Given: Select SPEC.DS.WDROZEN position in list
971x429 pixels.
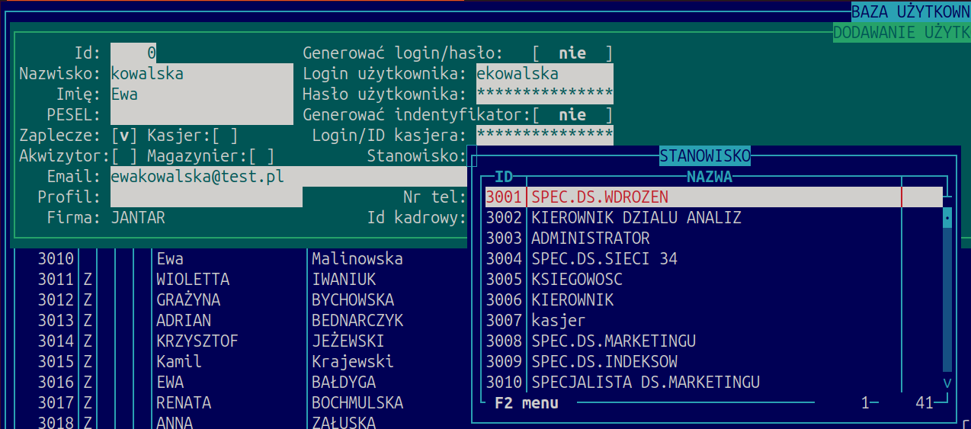Looking at the screenshot, I should pyautogui.click(x=599, y=197).
